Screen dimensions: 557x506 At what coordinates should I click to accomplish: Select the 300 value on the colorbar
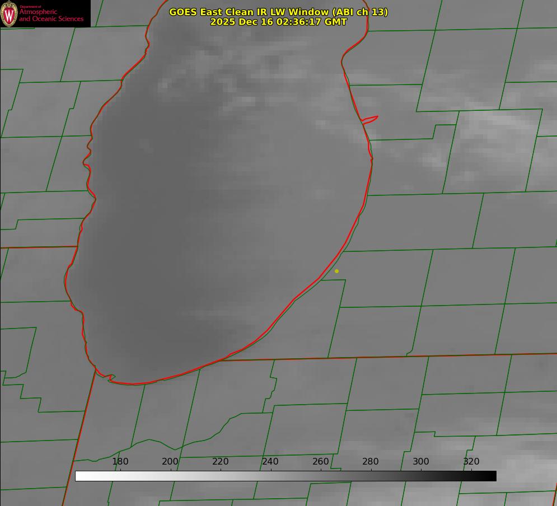421,461
